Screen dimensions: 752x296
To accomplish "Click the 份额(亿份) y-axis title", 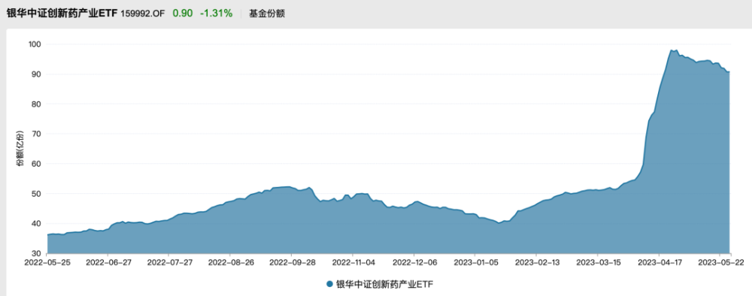I will pos(20,148).
